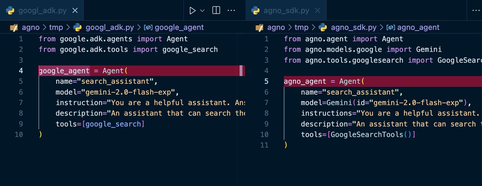Screen dimensions: 482x186
Task: Click '"search_assistant"' name in left editor
Action: point(115,81)
